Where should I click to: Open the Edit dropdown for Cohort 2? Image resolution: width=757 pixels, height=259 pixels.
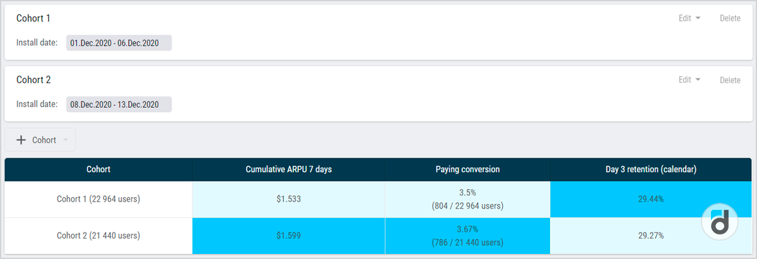click(689, 80)
